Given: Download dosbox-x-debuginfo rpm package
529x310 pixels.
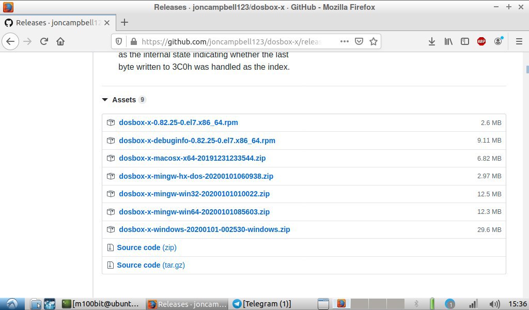Looking at the screenshot, I should pos(197,141).
